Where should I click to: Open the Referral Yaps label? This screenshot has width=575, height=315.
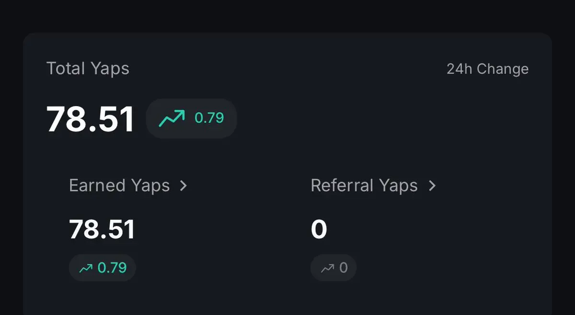[364, 185]
